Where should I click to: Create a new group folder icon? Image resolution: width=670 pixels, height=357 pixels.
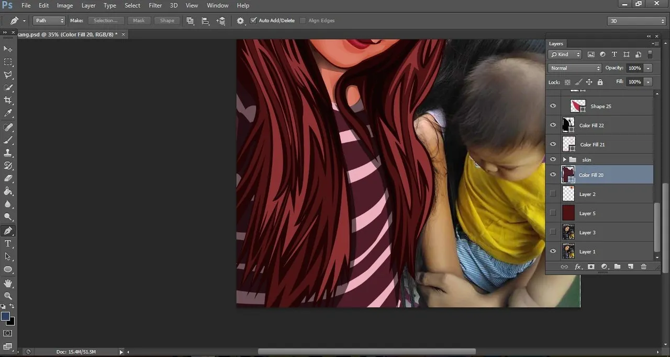coord(617,267)
